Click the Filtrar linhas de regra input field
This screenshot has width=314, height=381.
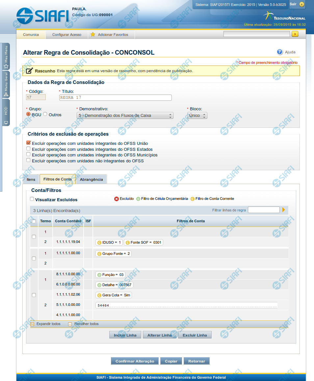(x=264, y=210)
